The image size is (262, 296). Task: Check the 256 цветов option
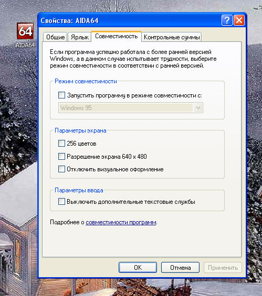61,144
